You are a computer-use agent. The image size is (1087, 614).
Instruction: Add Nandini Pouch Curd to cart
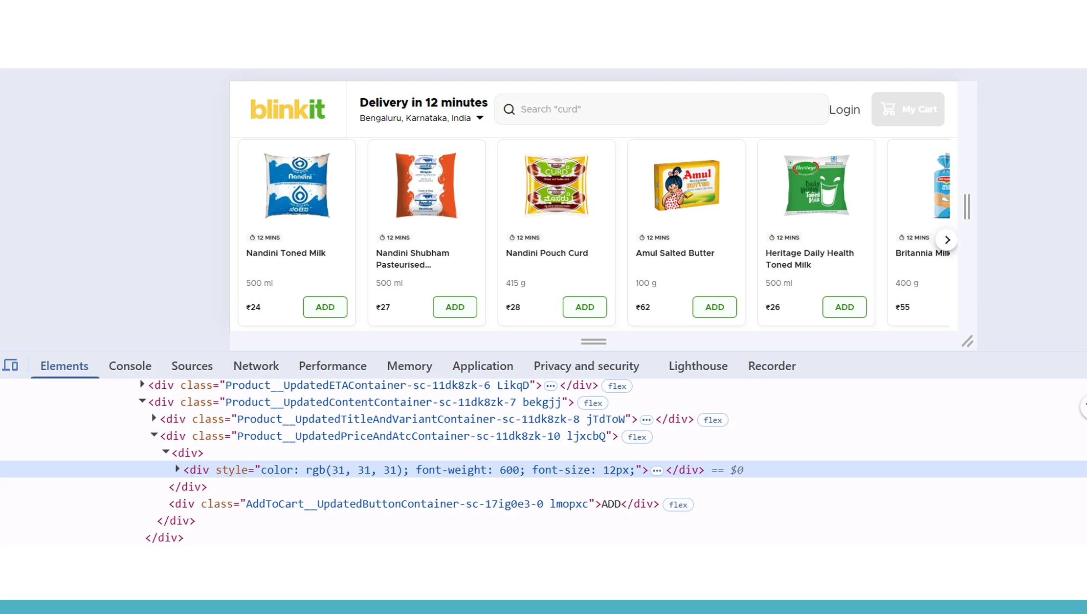click(584, 307)
